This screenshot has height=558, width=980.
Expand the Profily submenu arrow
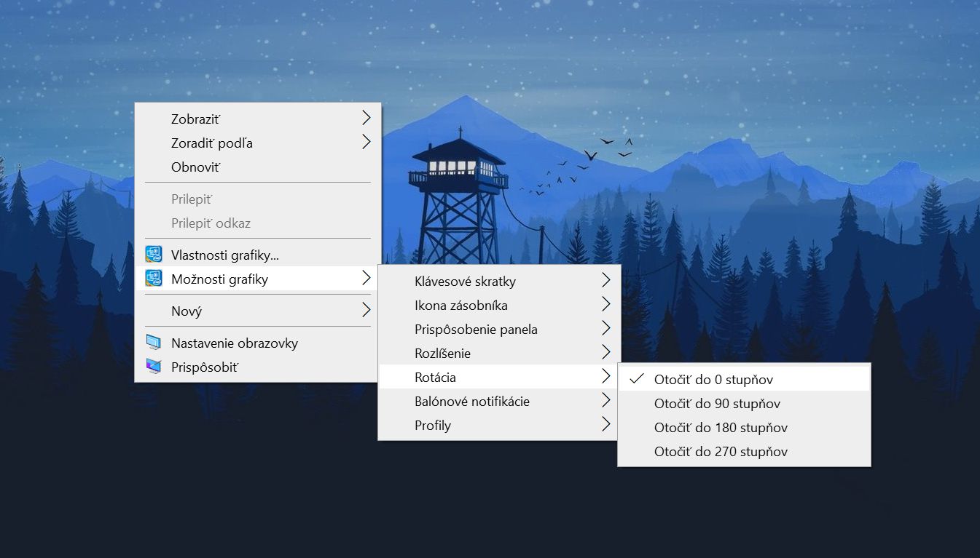click(x=605, y=424)
